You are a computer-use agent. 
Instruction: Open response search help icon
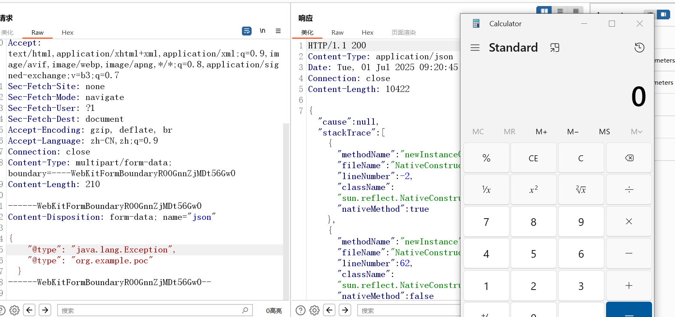pyautogui.click(x=300, y=310)
